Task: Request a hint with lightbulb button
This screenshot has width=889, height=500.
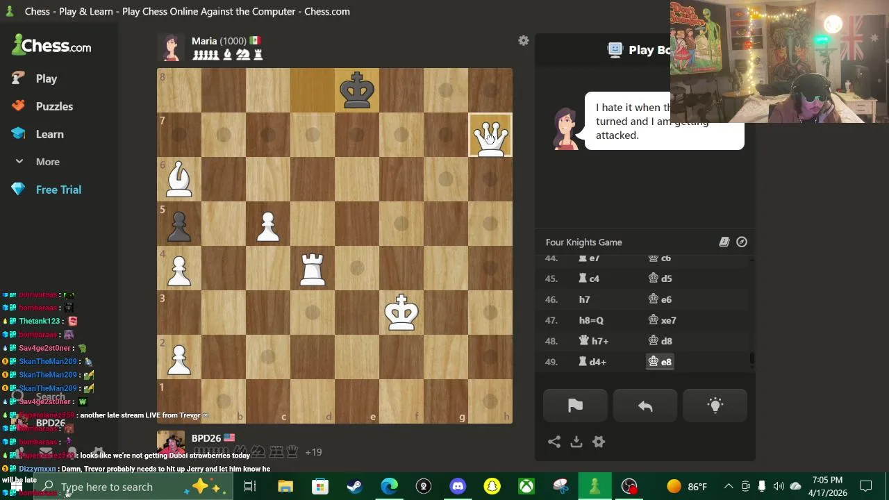Action: point(715,406)
